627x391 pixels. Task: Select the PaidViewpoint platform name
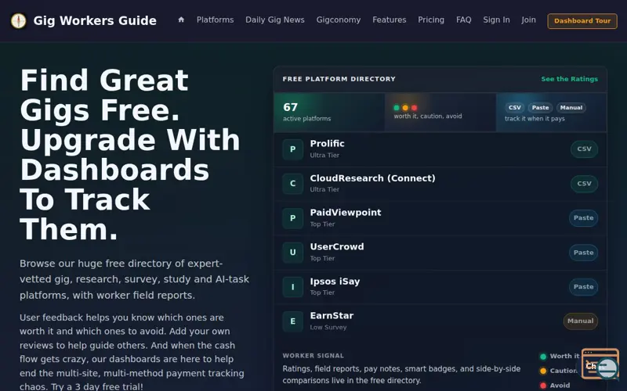pos(346,213)
